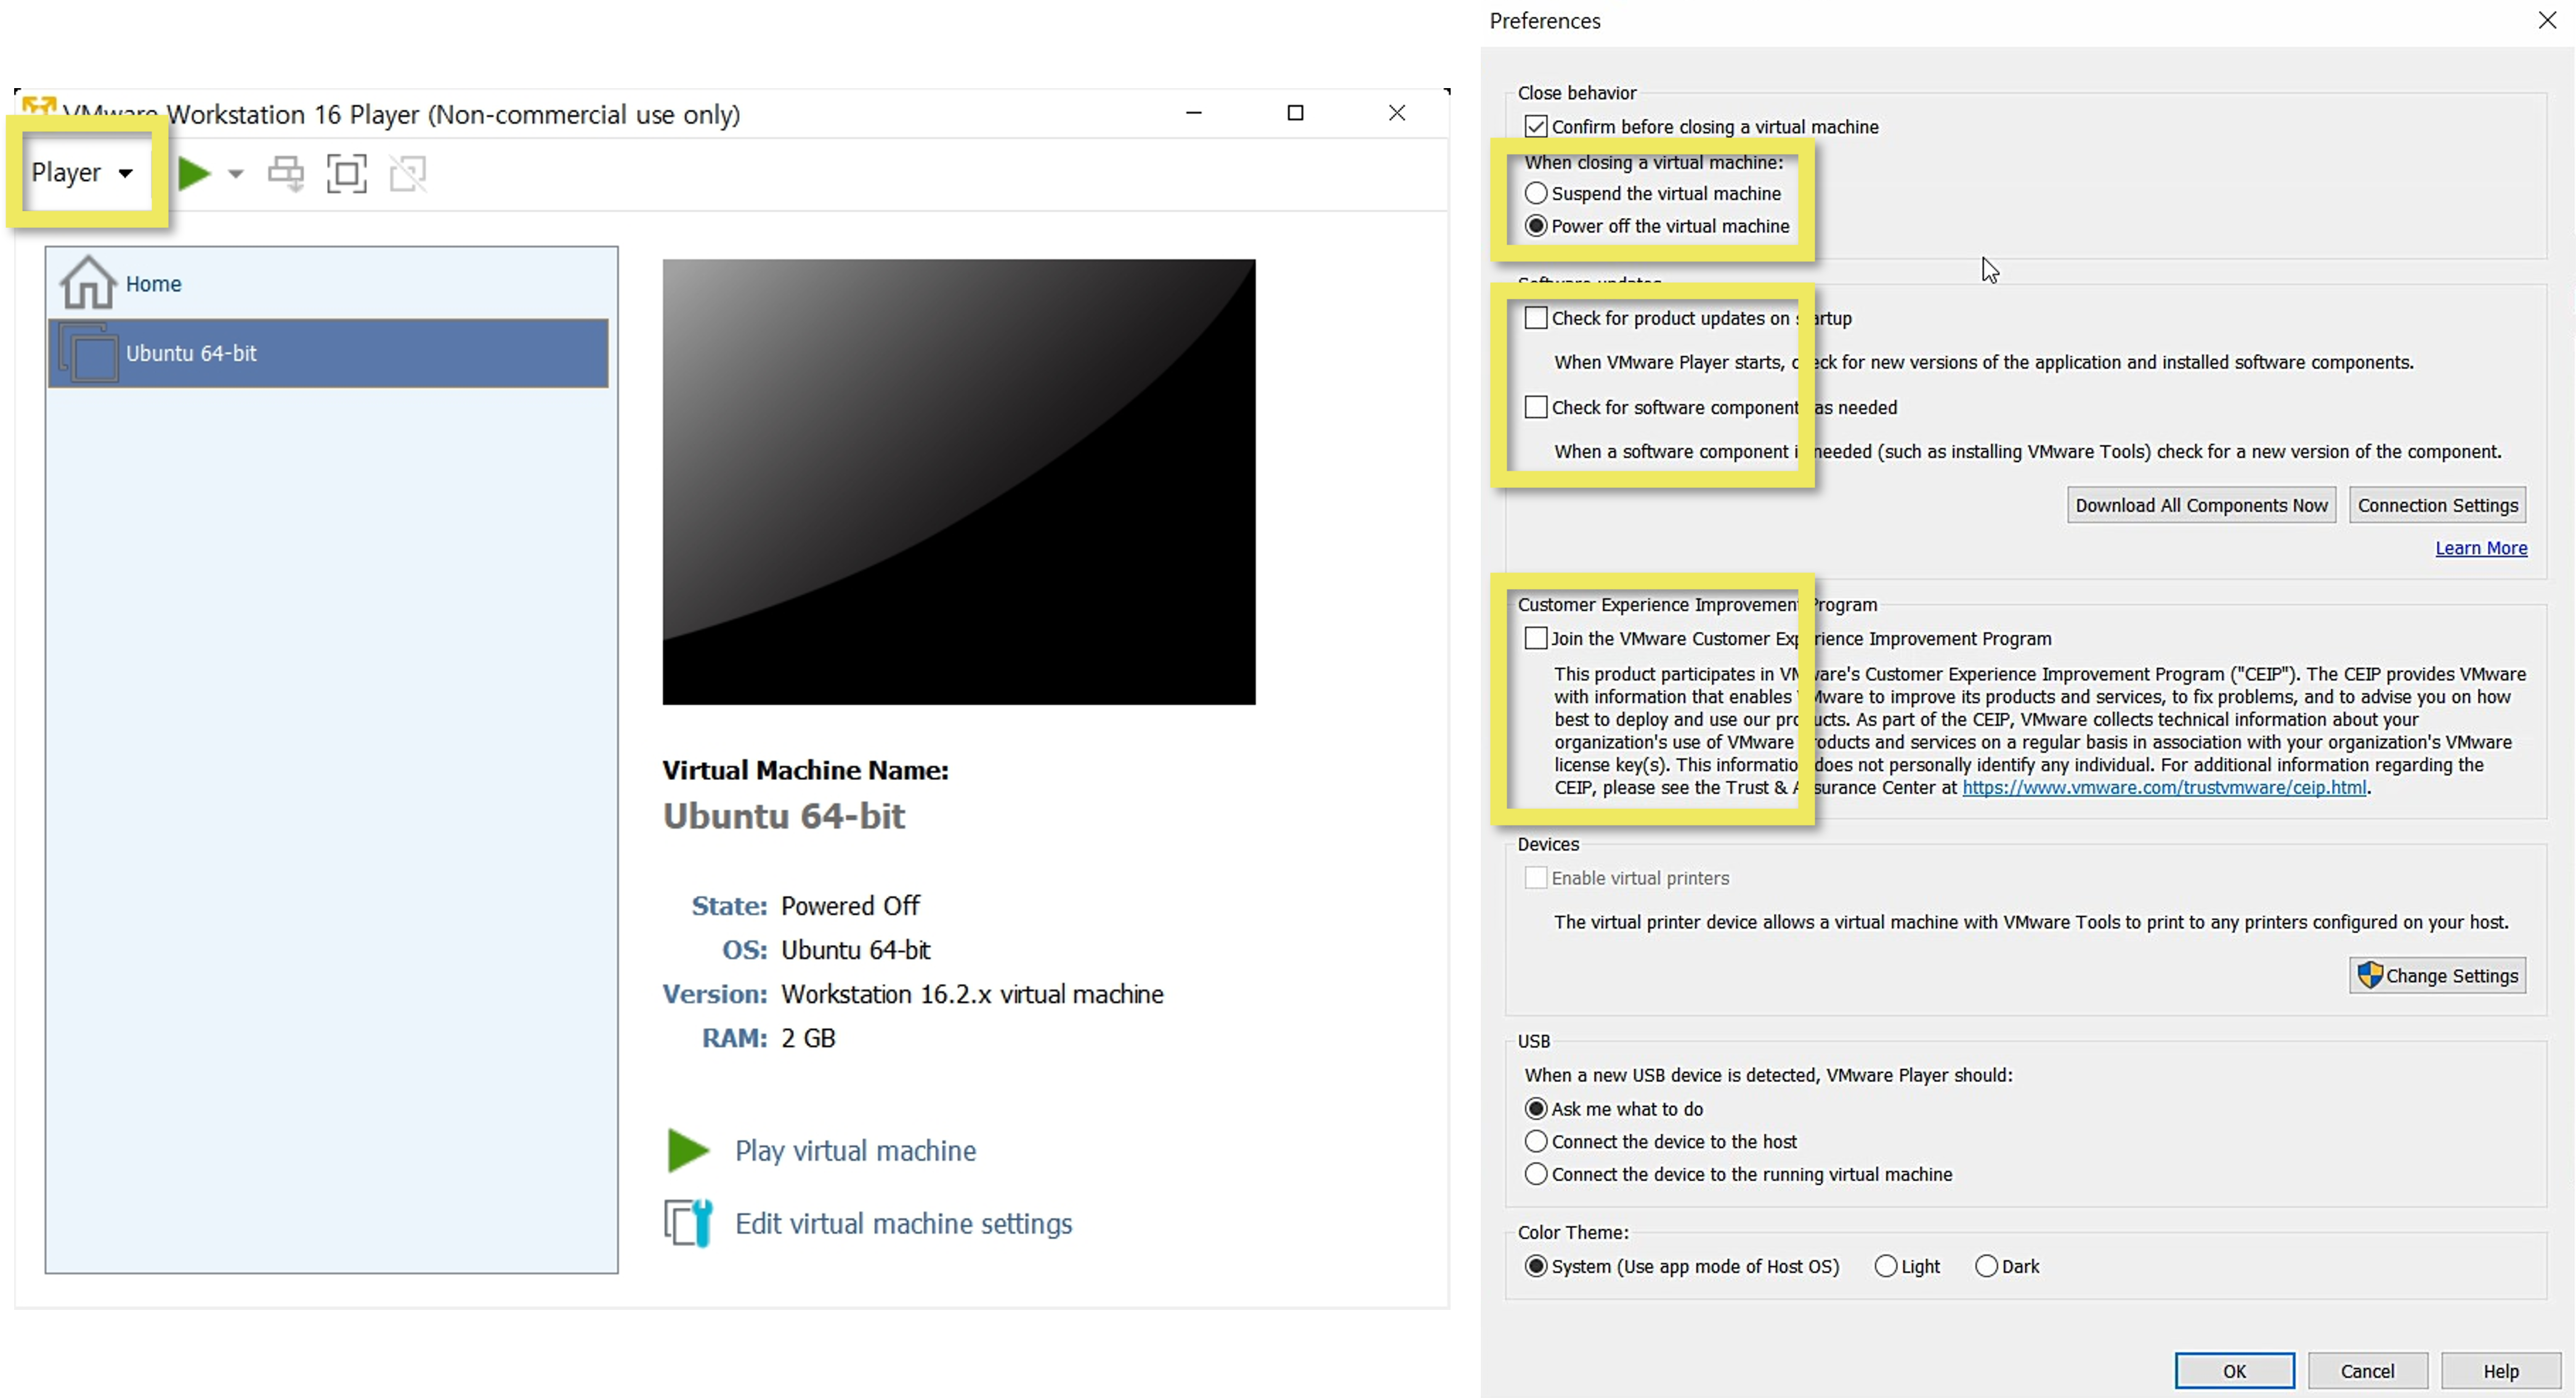Click the black VM preview thumbnail

tap(958, 482)
